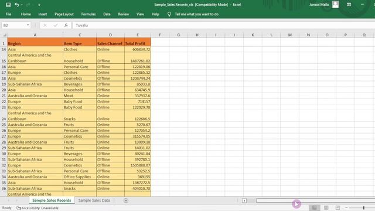375x211 pixels.
Task: Click the Insert Function fx icon
Action: (x=66, y=25)
